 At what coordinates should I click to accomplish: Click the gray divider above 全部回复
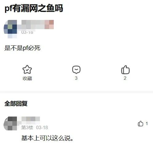point(76,92)
